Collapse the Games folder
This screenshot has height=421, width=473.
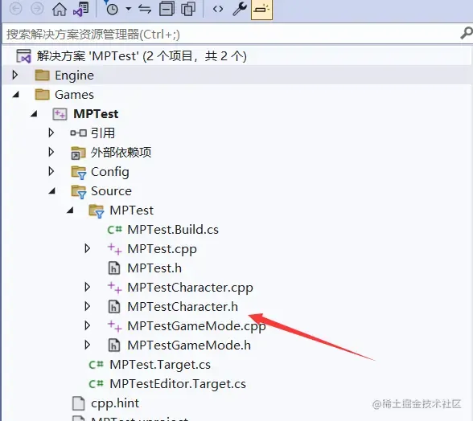[16, 95]
